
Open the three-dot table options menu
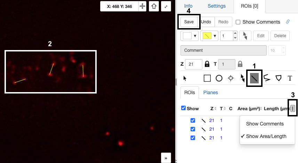(x=293, y=108)
